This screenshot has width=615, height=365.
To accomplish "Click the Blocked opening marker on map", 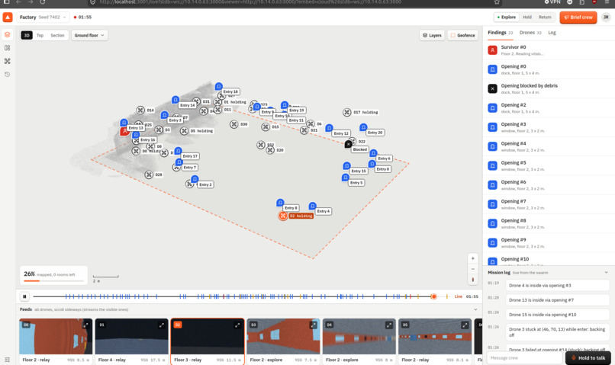I will [348, 145].
